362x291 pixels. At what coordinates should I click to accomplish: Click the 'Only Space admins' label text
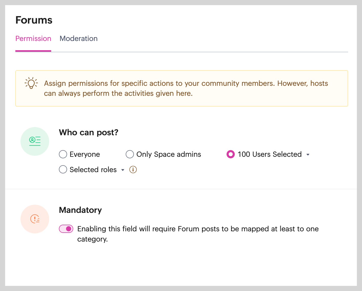[169, 154]
